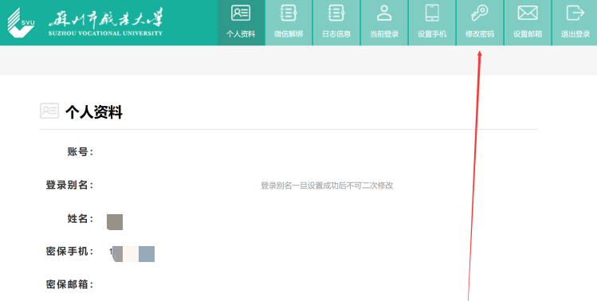Viewport: 597px width, 301px height.
Task: Open the 日志信息 log tab
Action: [x=336, y=22]
